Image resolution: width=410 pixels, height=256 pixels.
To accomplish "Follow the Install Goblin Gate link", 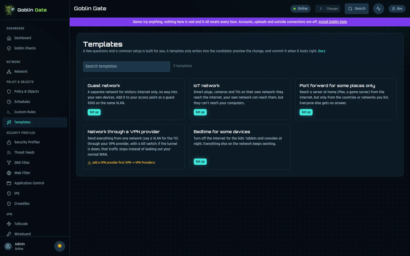I will 333,22.
